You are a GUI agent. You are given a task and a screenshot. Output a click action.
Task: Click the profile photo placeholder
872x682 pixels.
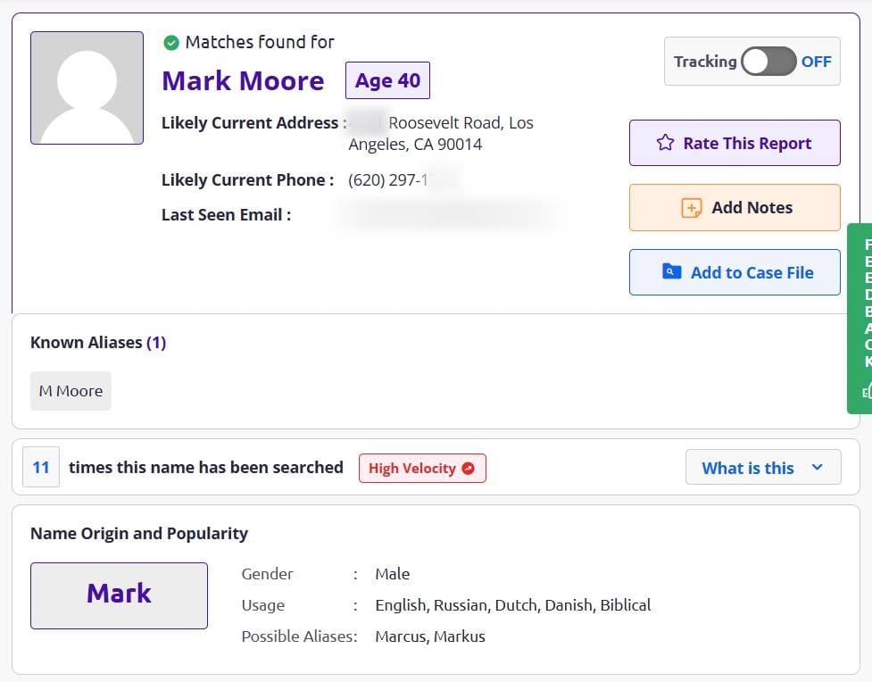coord(87,87)
